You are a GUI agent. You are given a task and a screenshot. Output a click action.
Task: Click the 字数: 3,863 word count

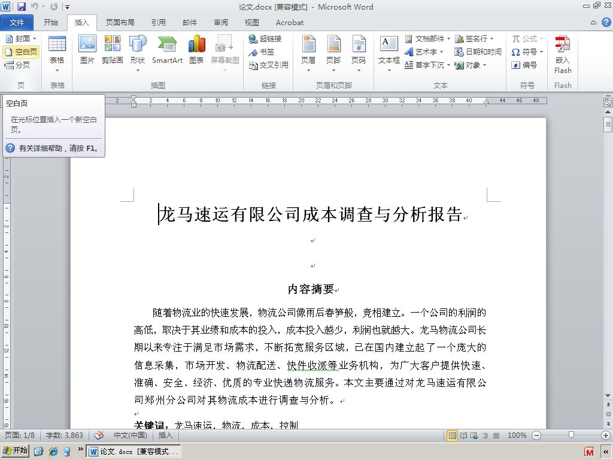pos(65,435)
